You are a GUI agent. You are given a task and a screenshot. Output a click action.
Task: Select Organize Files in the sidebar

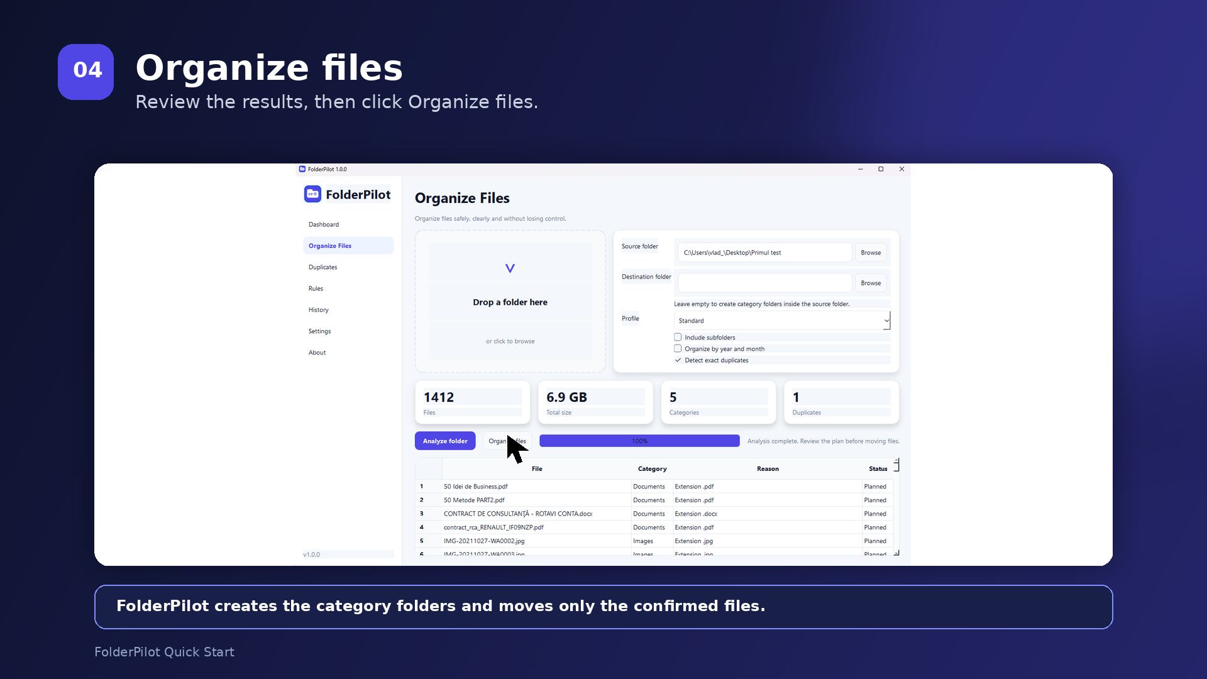pyautogui.click(x=348, y=246)
